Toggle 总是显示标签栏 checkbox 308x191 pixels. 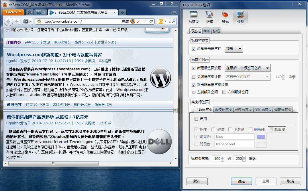(x=193, y=49)
